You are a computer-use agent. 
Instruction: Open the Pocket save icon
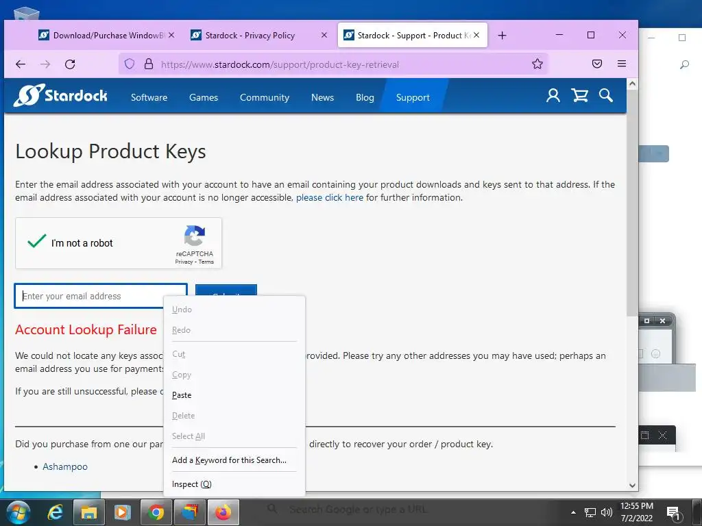tap(597, 64)
